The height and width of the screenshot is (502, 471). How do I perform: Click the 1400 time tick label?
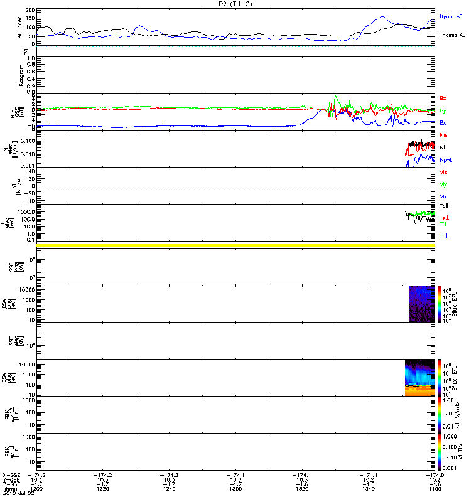pos(435,489)
